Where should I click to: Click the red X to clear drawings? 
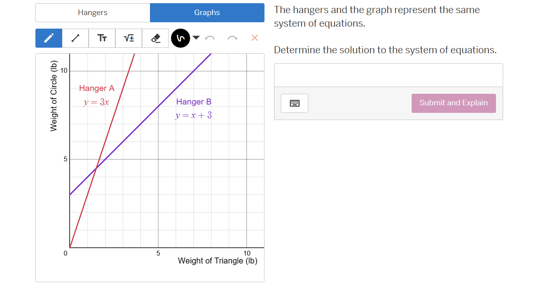click(254, 38)
